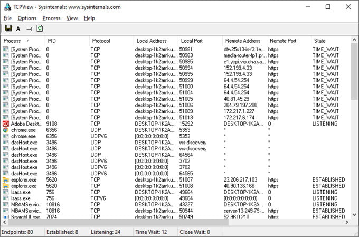Open the Process menu
Screen dimensions: 359x237
(x=51, y=18)
